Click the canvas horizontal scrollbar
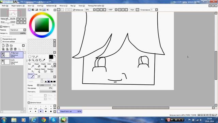 141,108
